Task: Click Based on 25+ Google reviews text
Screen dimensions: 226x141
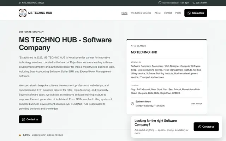Action: tap(47, 135)
